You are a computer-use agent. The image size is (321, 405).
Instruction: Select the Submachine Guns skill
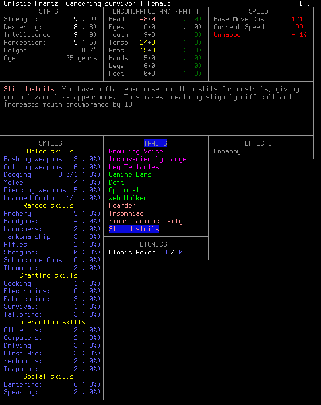coord(52,260)
